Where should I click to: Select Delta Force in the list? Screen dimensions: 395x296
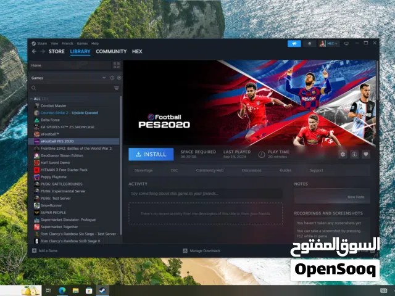[x=74, y=120]
